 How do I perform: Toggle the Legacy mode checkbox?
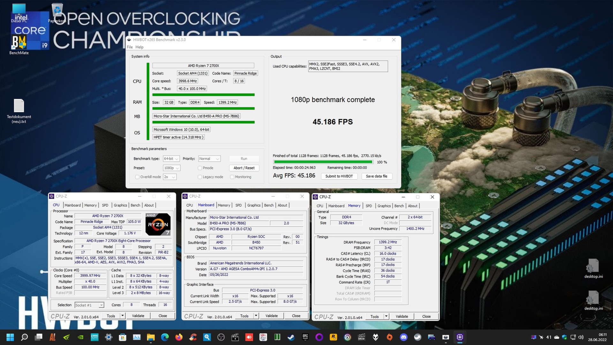click(200, 177)
